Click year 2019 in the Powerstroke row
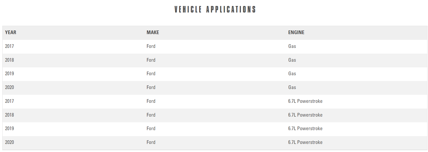The width and height of the screenshot is (428, 152). (x=9, y=129)
